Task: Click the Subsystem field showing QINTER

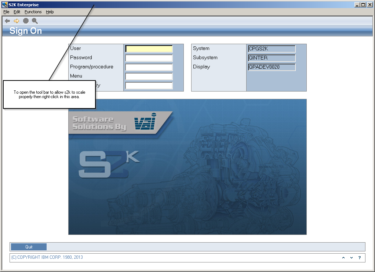Action: click(x=272, y=58)
